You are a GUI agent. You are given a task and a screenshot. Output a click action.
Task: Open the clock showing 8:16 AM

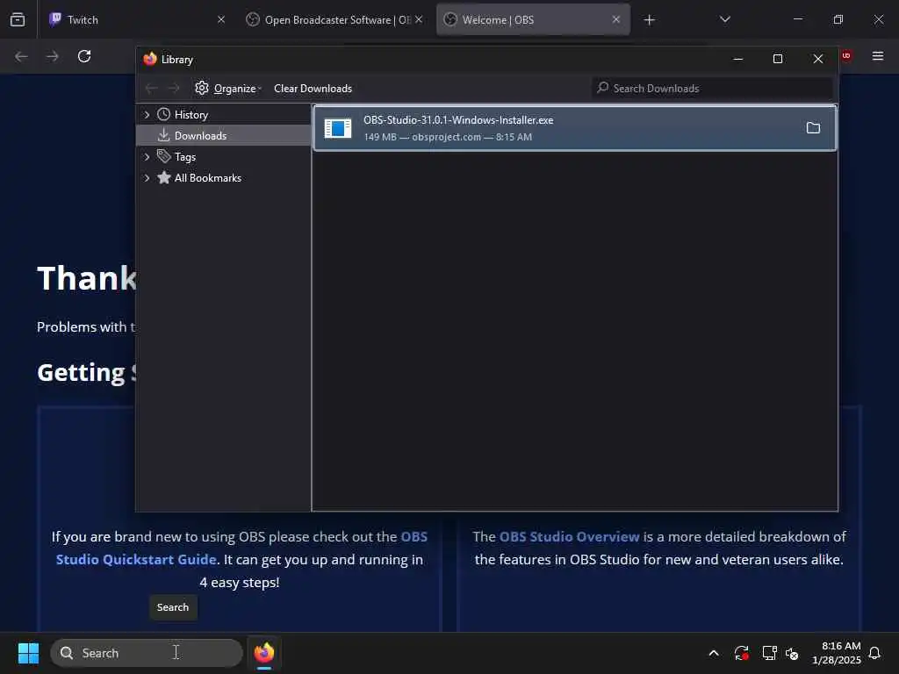(836, 653)
